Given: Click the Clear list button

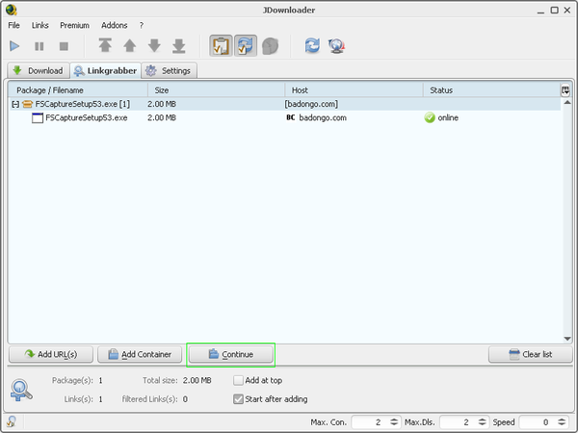Looking at the screenshot, I should click(531, 354).
